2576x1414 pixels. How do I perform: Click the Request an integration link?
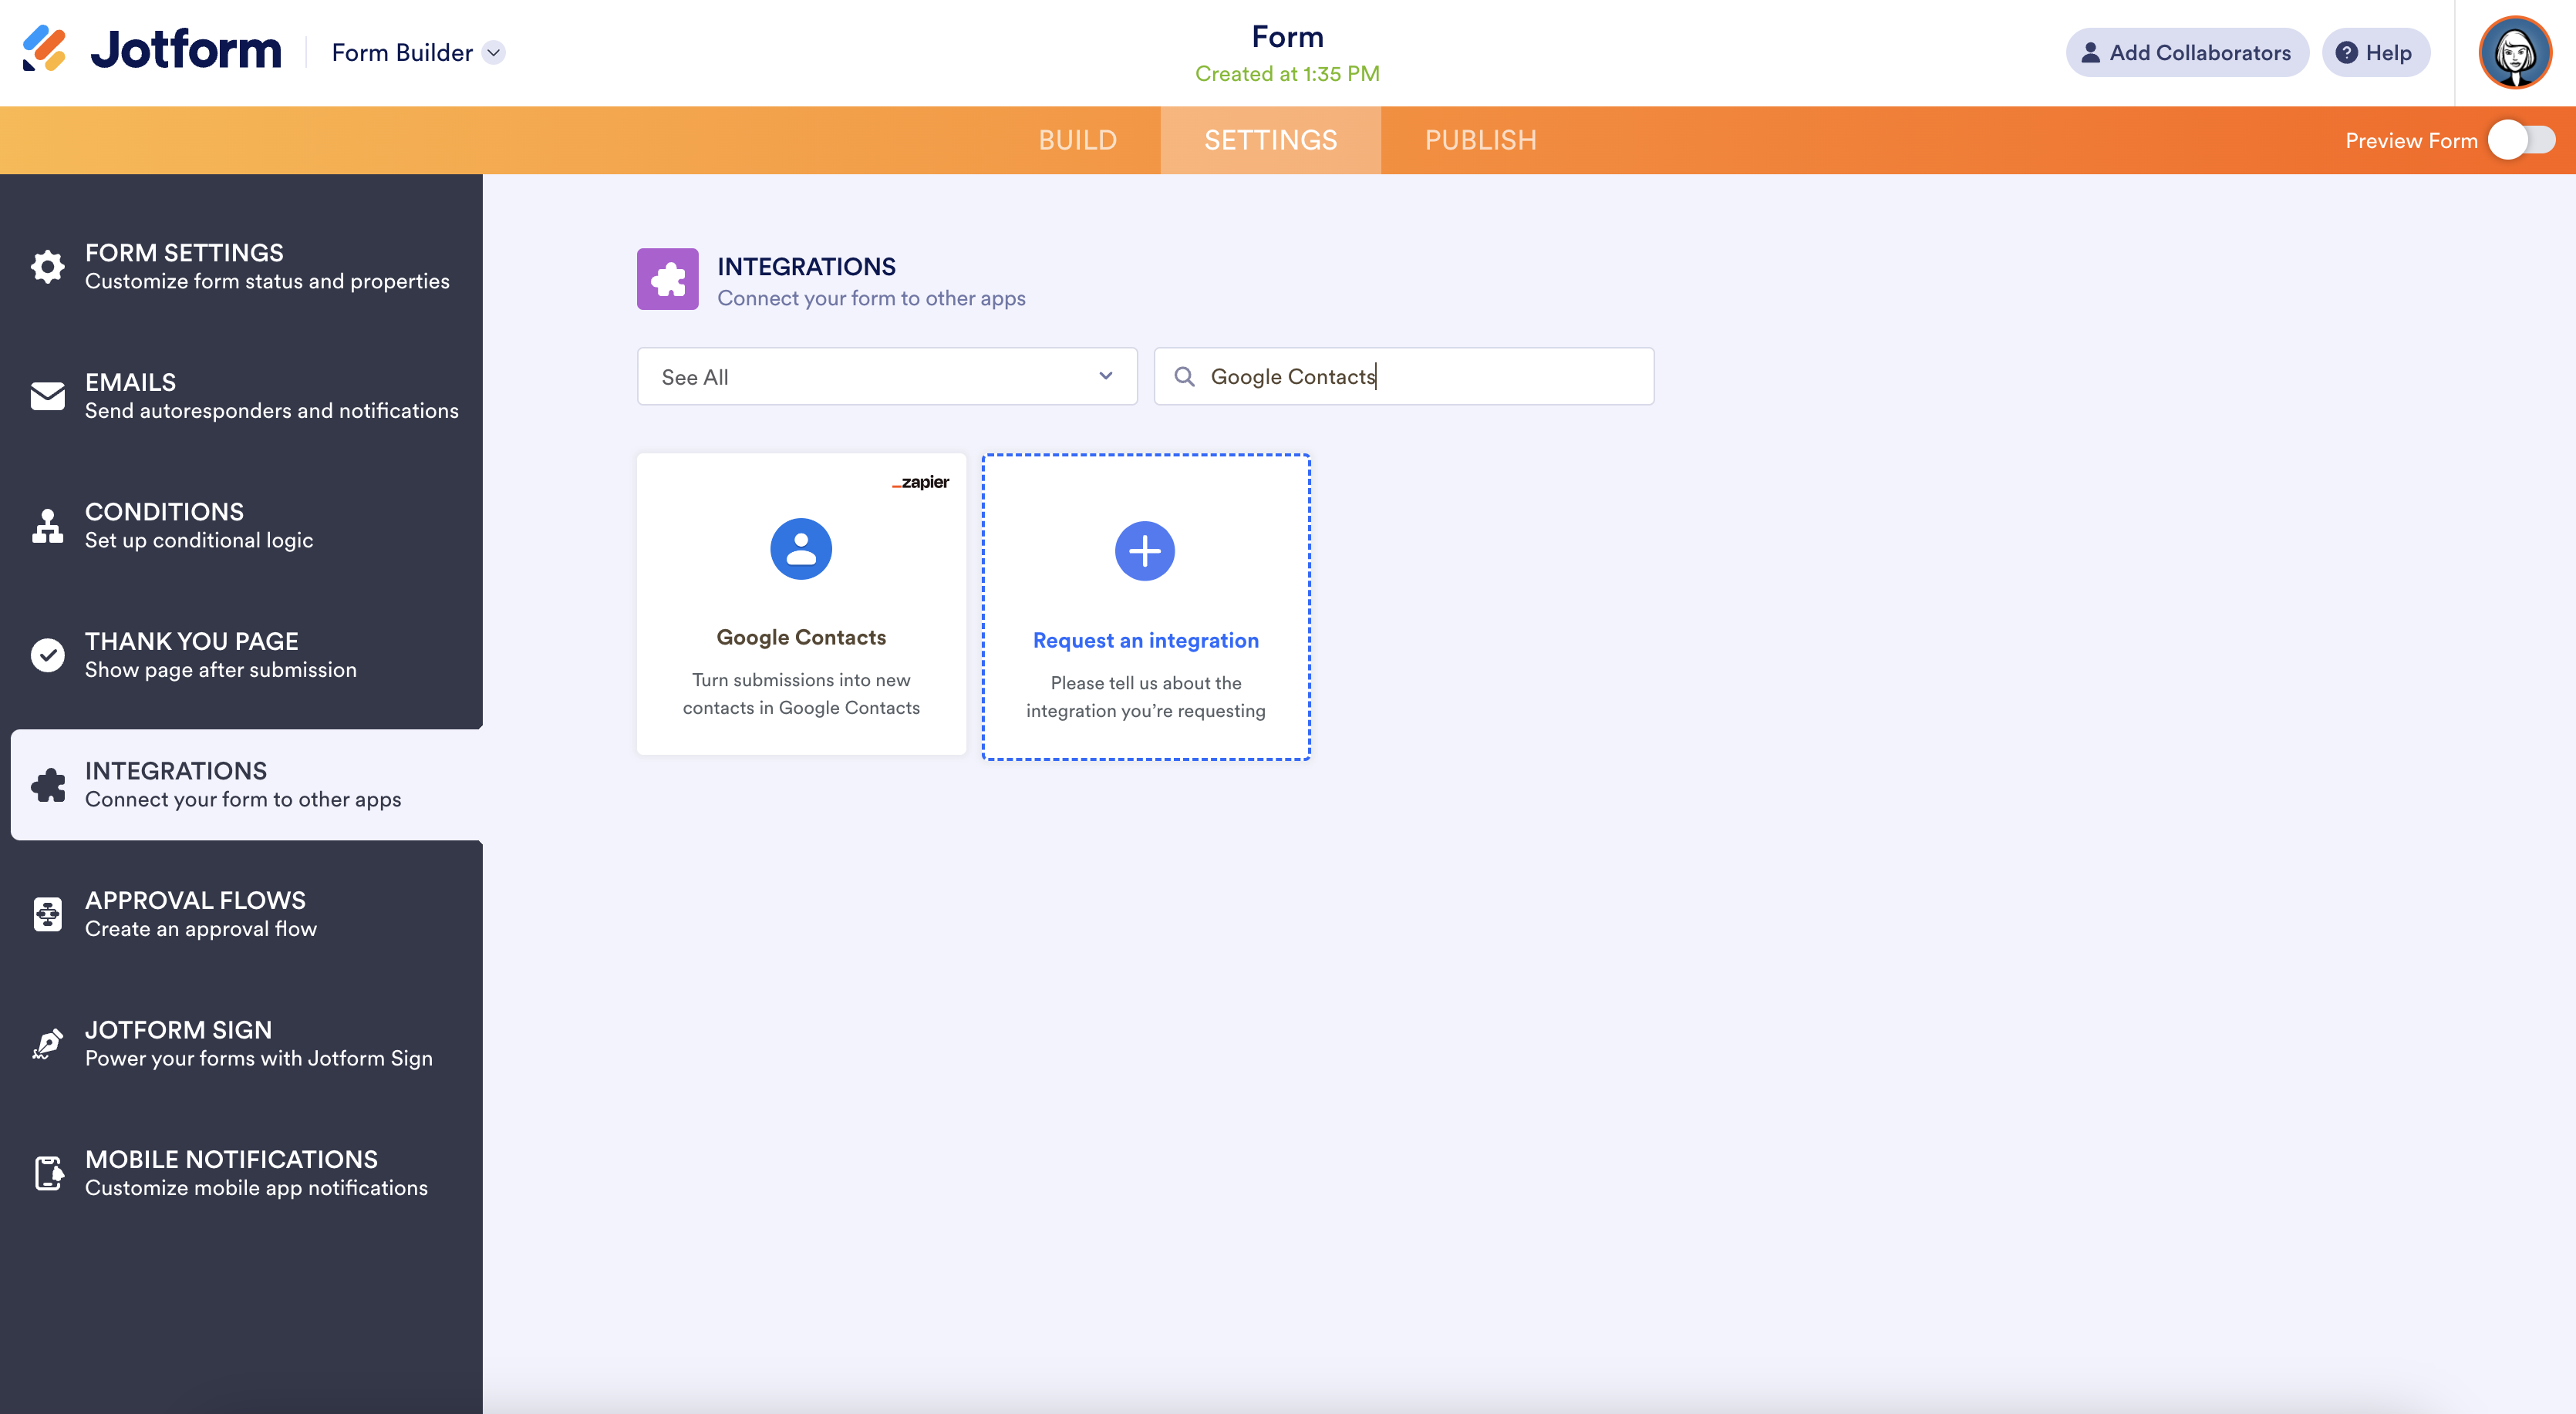(x=1145, y=640)
